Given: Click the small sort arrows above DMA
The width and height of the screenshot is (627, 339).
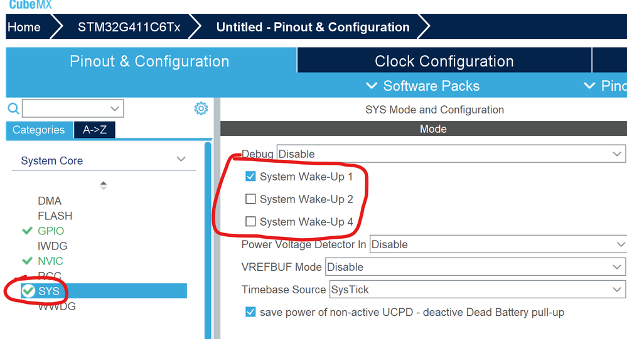Looking at the screenshot, I should pyautogui.click(x=104, y=185).
